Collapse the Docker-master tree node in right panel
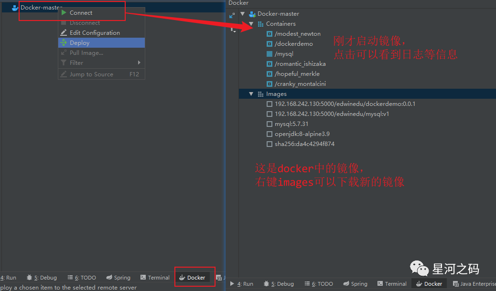The width and height of the screenshot is (496, 291). click(243, 14)
